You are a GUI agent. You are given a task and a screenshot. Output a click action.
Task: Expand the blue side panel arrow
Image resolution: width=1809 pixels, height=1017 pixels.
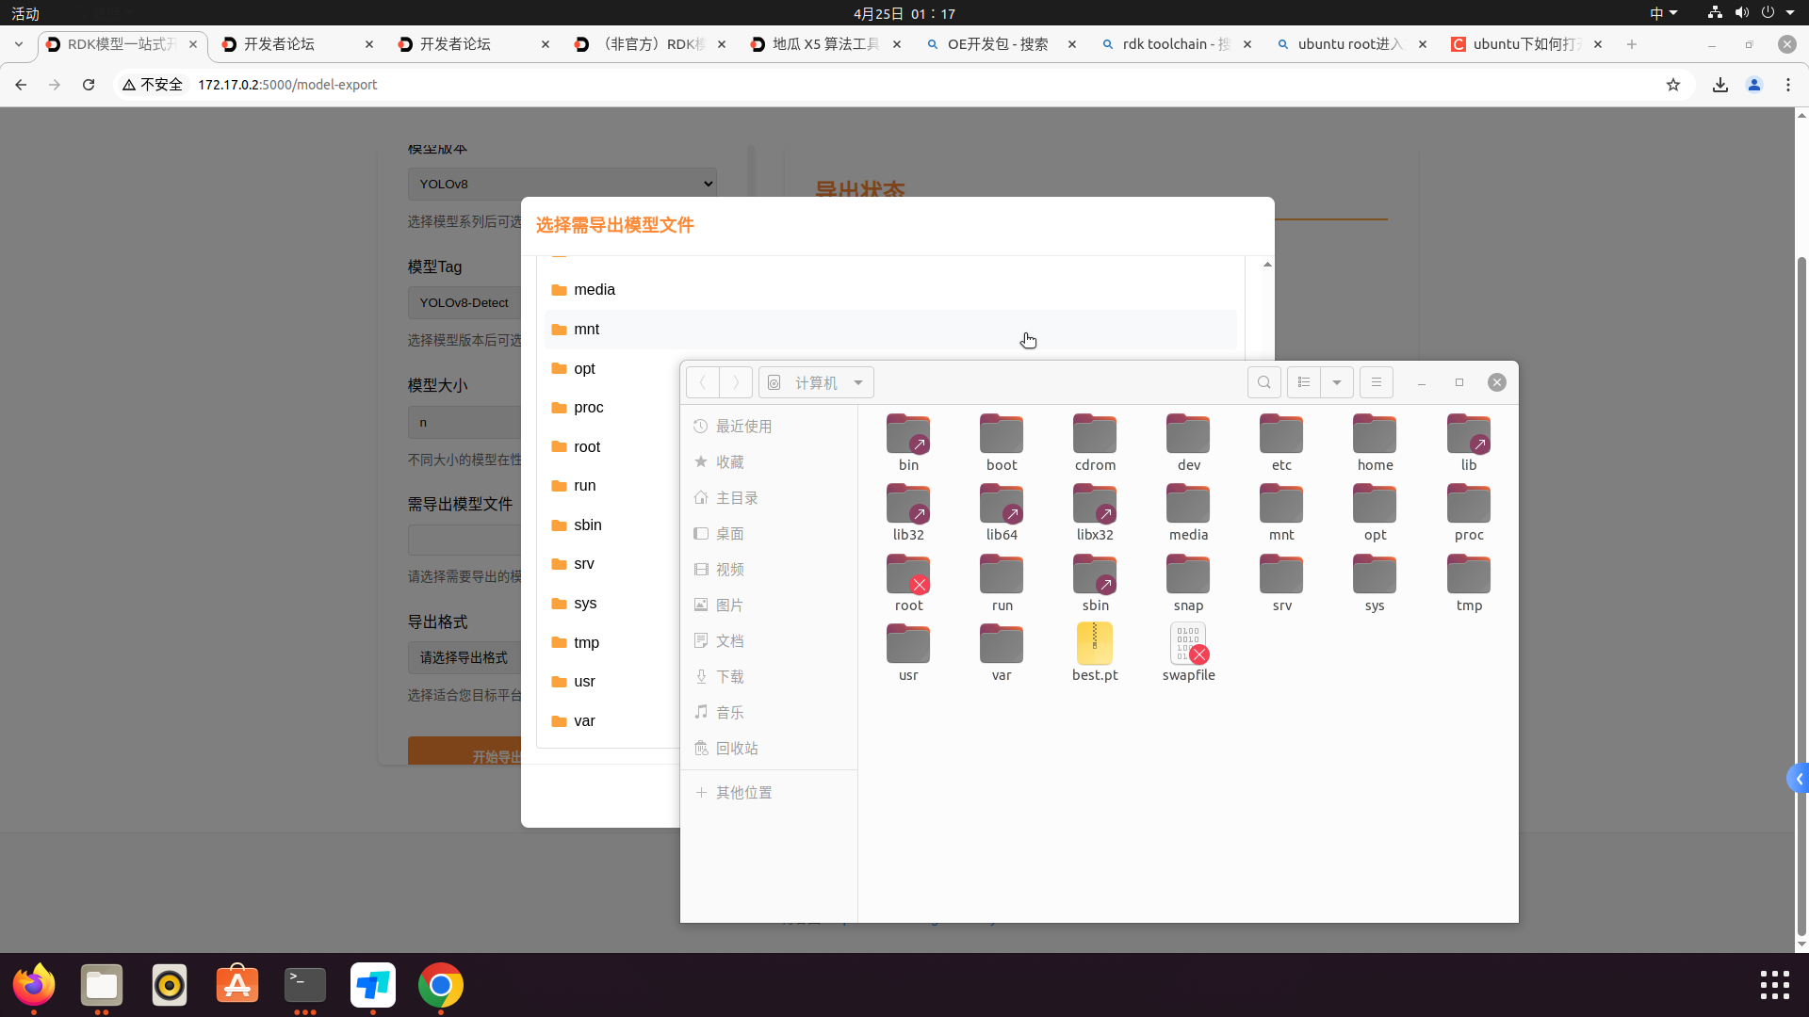[x=1799, y=779]
